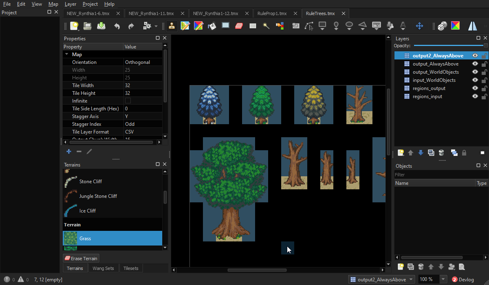The height and width of the screenshot is (285, 489).
Task: Click the Redo toolbar arrow
Action: [x=131, y=26]
